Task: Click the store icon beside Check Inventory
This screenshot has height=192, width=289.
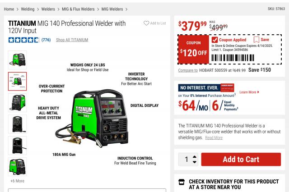Action: click(x=182, y=182)
